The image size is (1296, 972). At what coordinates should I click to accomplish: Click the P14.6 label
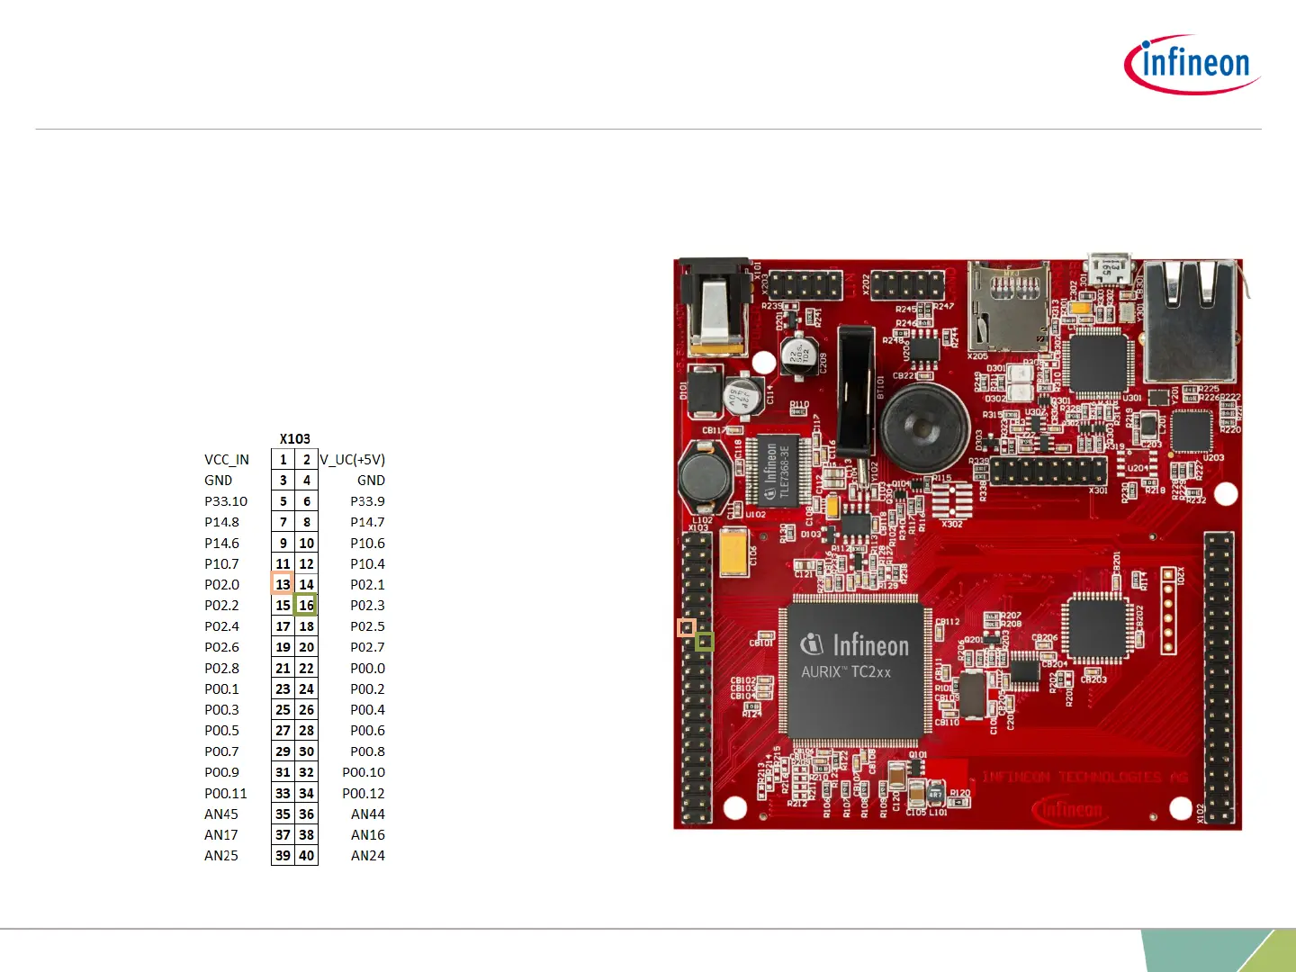tap(221, 543)
